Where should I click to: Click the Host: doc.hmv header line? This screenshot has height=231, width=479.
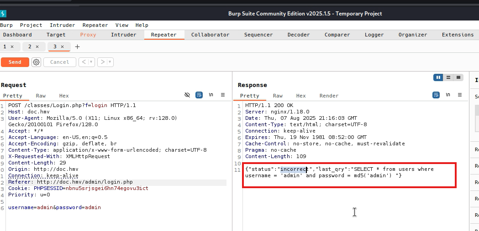(29, 112)
